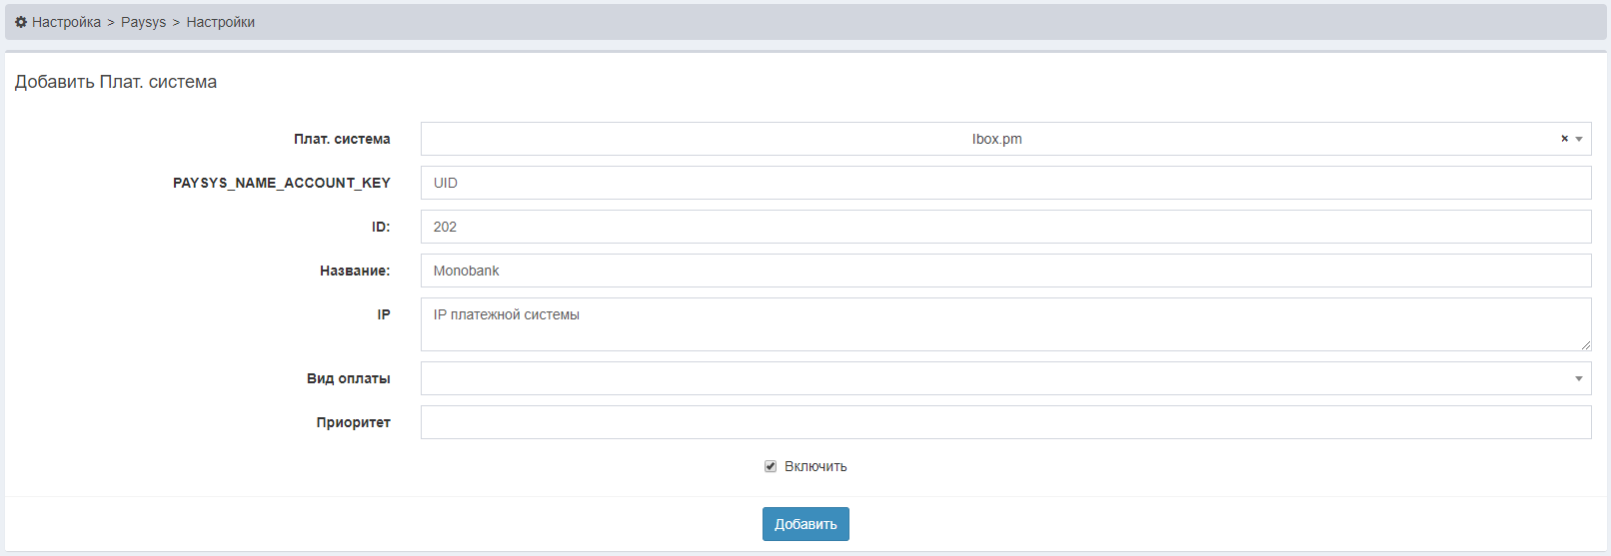Click the gear icon in the breadcrumb
The width and height of the screenshot is (1611, 556).
point(21,22)
